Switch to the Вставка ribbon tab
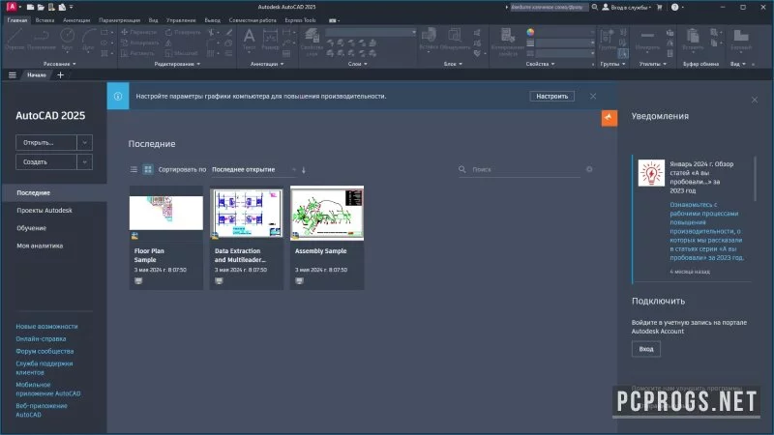Viewport: 774px width, 435px height. coord(45,20)
